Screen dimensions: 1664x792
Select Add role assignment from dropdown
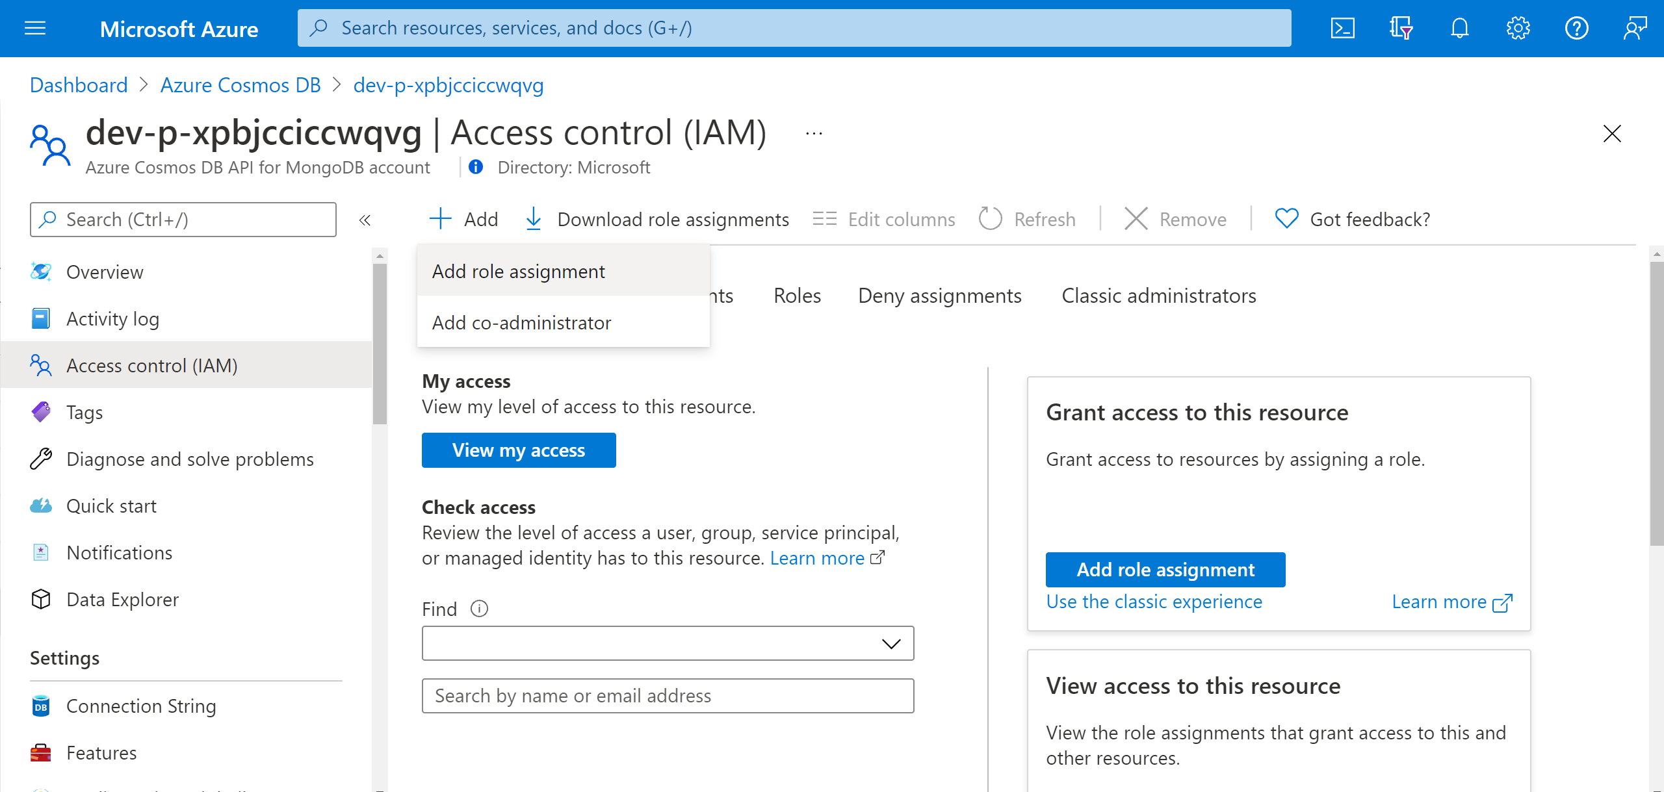click(518, 270)
